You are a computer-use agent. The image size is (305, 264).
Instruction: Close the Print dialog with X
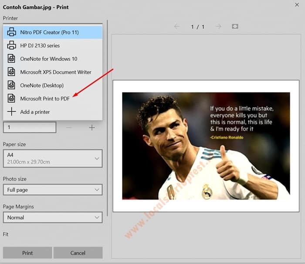(297, 5)
